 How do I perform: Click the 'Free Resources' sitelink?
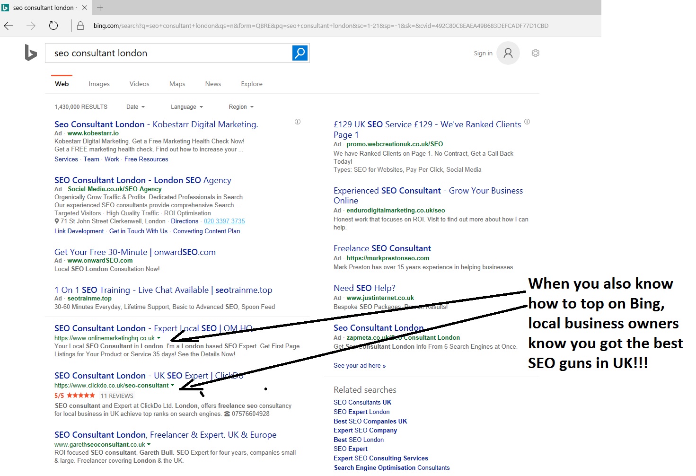[146, 159]
